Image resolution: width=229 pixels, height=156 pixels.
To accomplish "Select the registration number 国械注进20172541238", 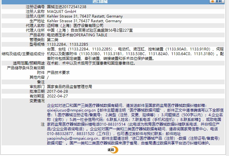I will click(x=67, y=7).
